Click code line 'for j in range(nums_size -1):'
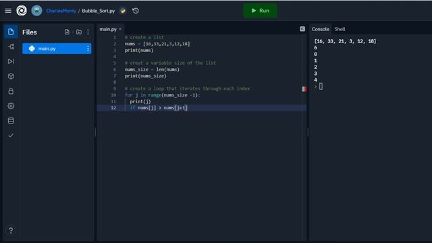Screen dimensions: 432x243 (x=162, y=95)
